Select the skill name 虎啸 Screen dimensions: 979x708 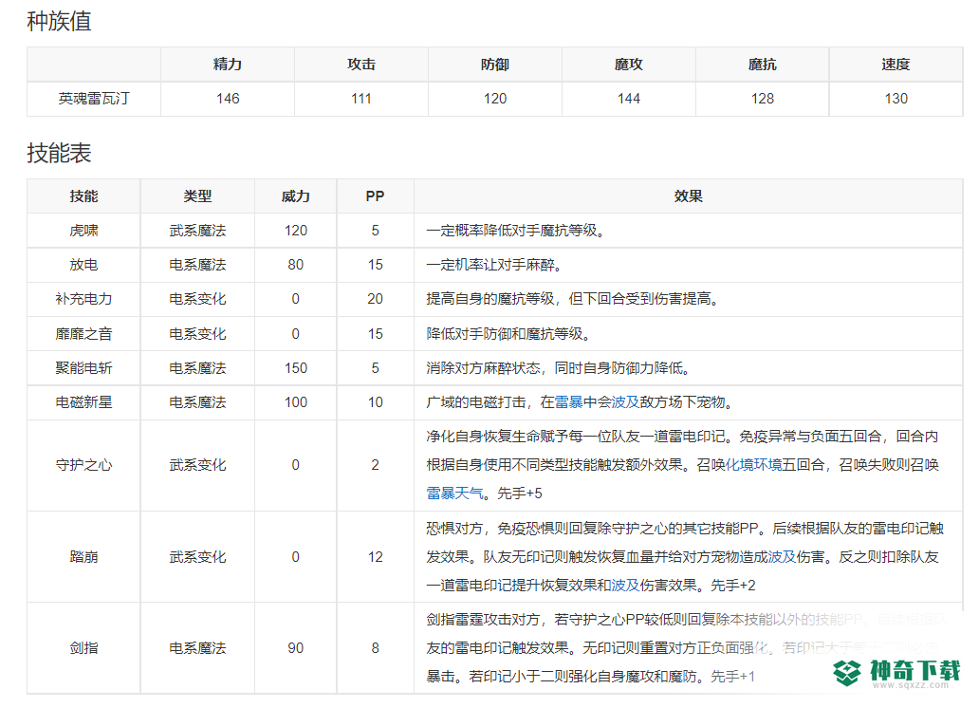[x=83, y=231]
